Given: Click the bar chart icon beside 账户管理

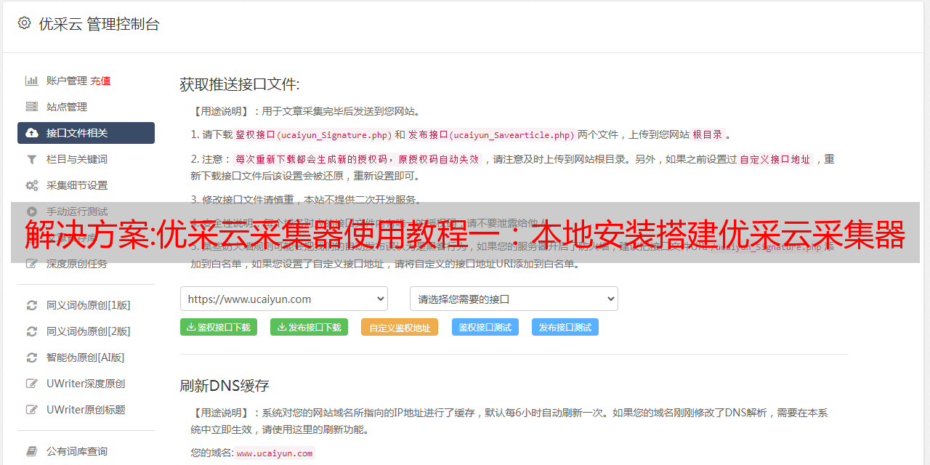Looking at the screenshot, I should [x=32, y=81].
